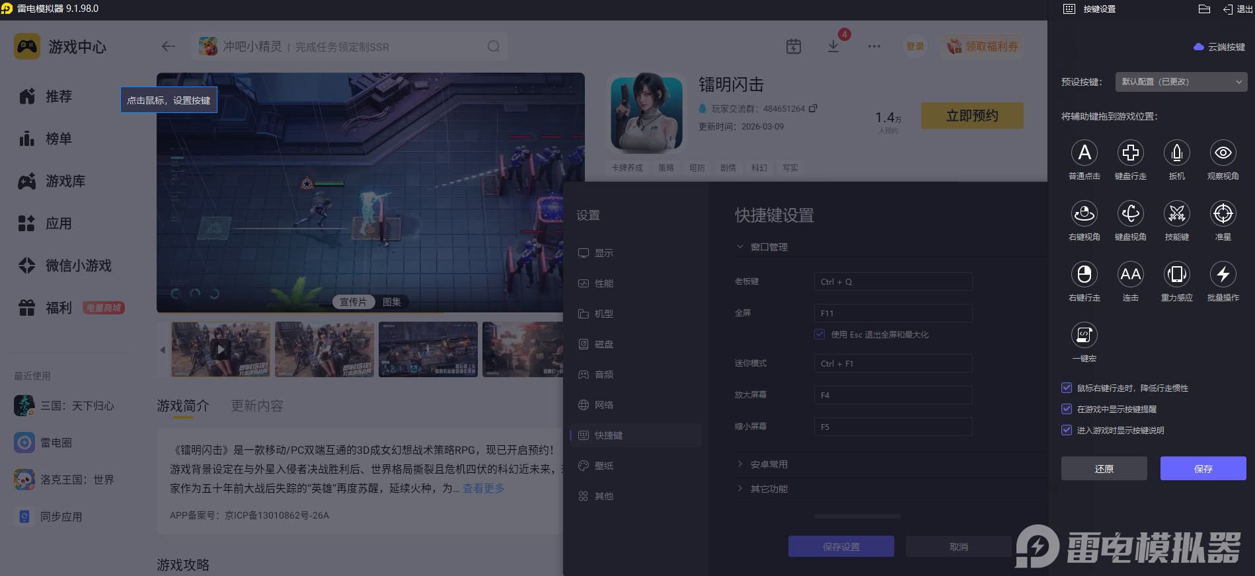Edit the 放大屏幕 F4 shortcut field

(894, 395)
